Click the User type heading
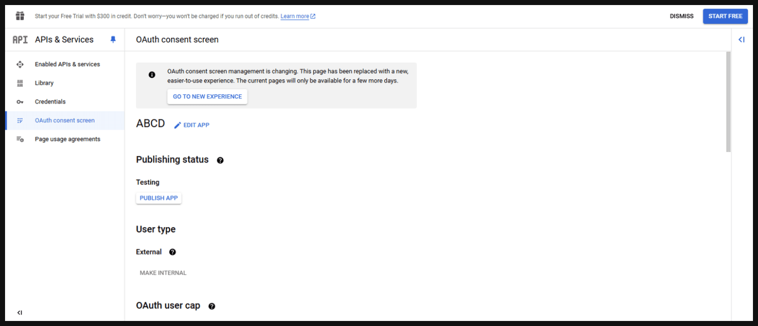The image size is (758, 326). (156, 229)
